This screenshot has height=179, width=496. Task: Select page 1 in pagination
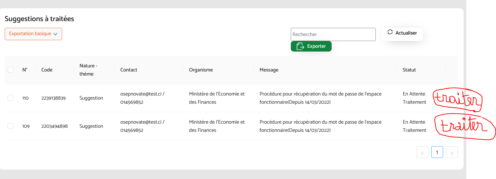(437, 152)
